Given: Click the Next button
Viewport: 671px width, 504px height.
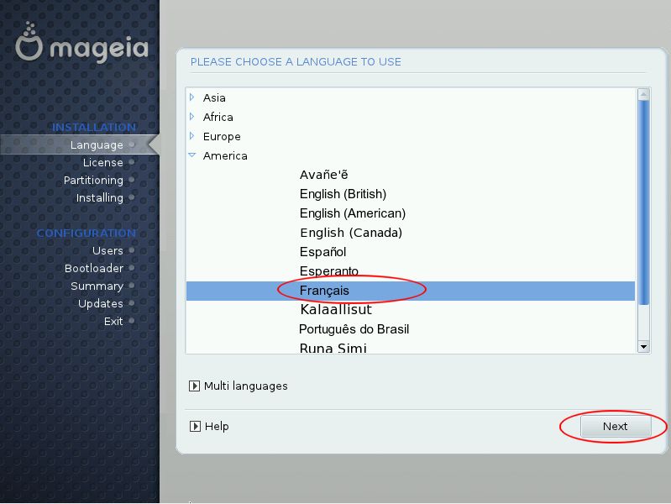Looking at the screenshot, I should 616,426.
